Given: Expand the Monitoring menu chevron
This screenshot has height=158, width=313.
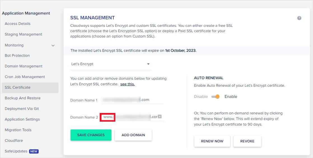Looking at the screenshot, I should (53, 46).
